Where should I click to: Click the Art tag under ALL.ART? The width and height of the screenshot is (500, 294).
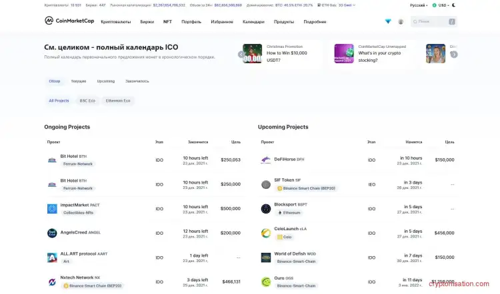(x=66, y=261)
